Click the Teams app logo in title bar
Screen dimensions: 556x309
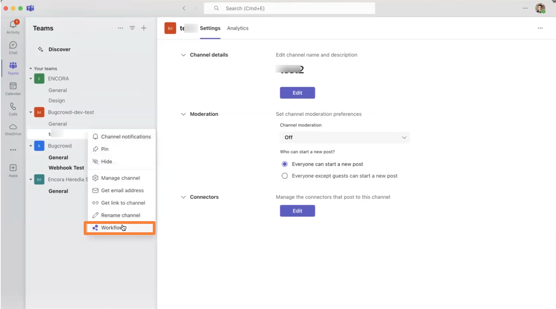click(x=30, y=8)
